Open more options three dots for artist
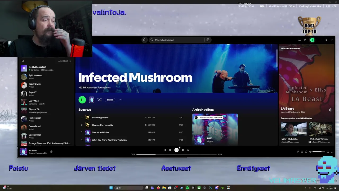 click(121, 100)
